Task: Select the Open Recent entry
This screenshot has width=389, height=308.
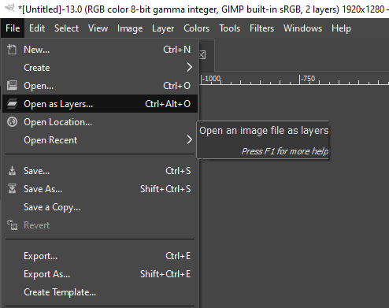Action: point(100,140)
